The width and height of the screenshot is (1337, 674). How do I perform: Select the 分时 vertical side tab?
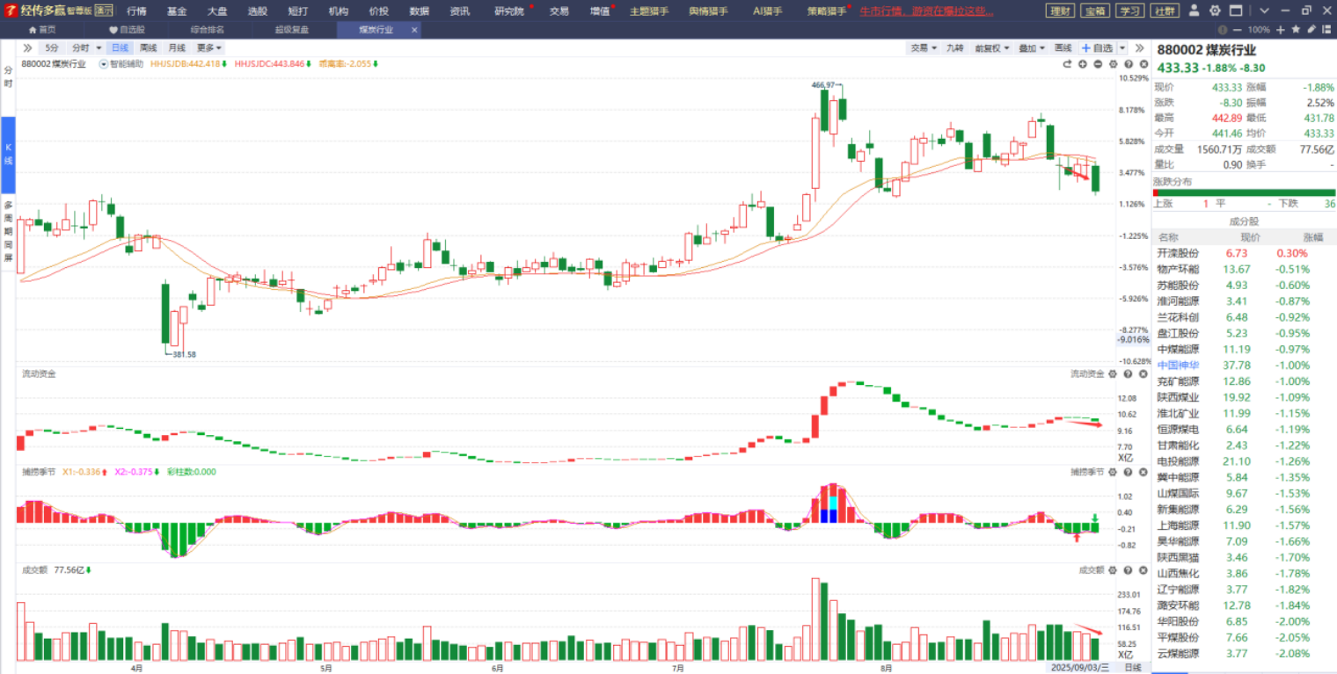8,76
